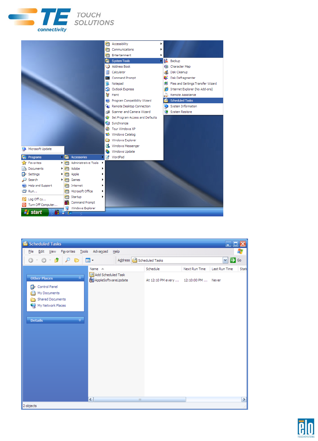Expand the Details panel
318x441 pixels.
point(80,320)
